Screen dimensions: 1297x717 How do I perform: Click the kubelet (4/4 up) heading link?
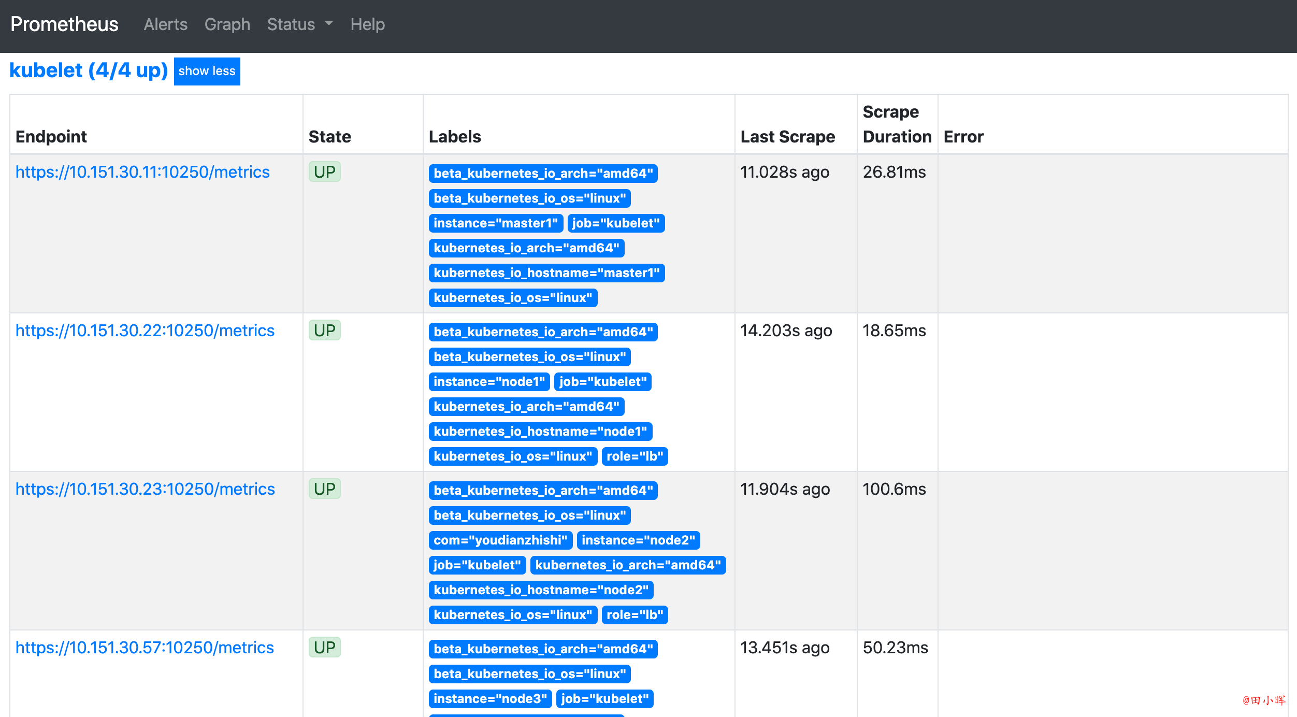coord(89,70)
